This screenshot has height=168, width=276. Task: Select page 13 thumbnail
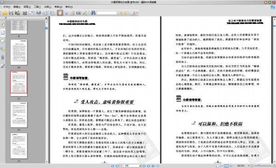(19, 146)
